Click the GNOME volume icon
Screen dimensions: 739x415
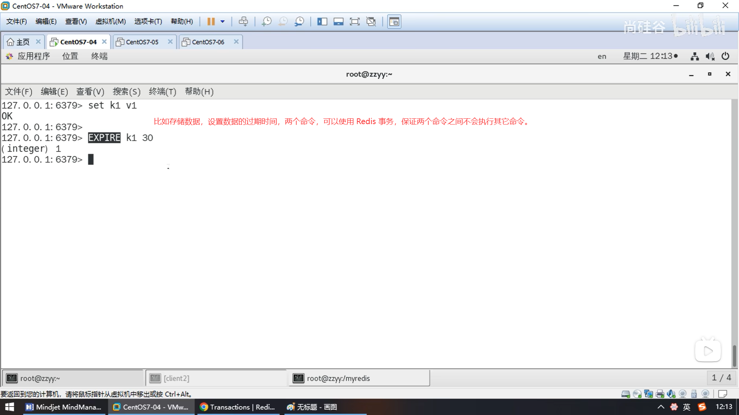(x=710, y=56)
